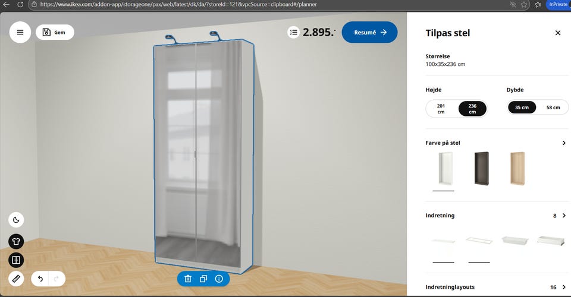Viewport: 571px width, 297px height.
Task: Click the Resumé button
Action: (x=369, y=32)
